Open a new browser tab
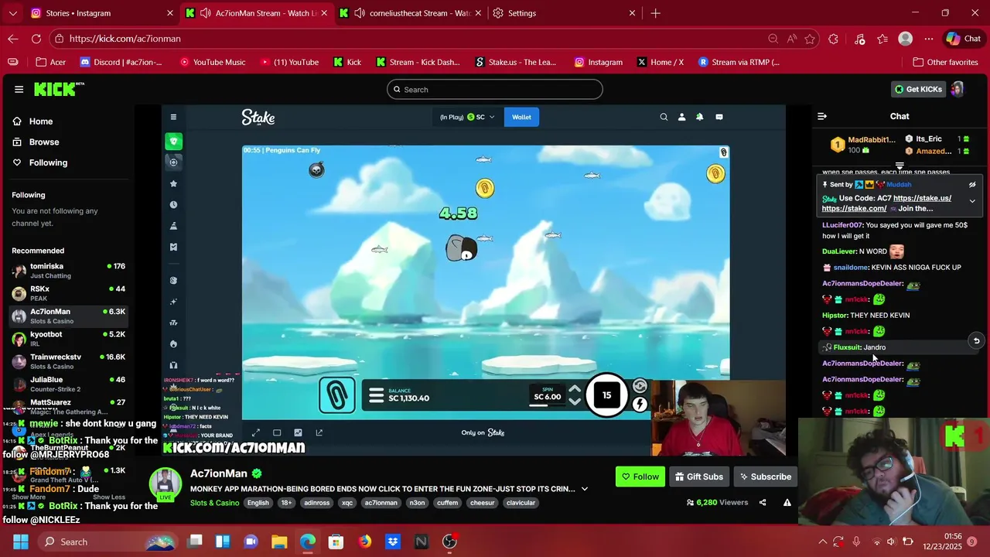990x557 pixels. [655, 13]
